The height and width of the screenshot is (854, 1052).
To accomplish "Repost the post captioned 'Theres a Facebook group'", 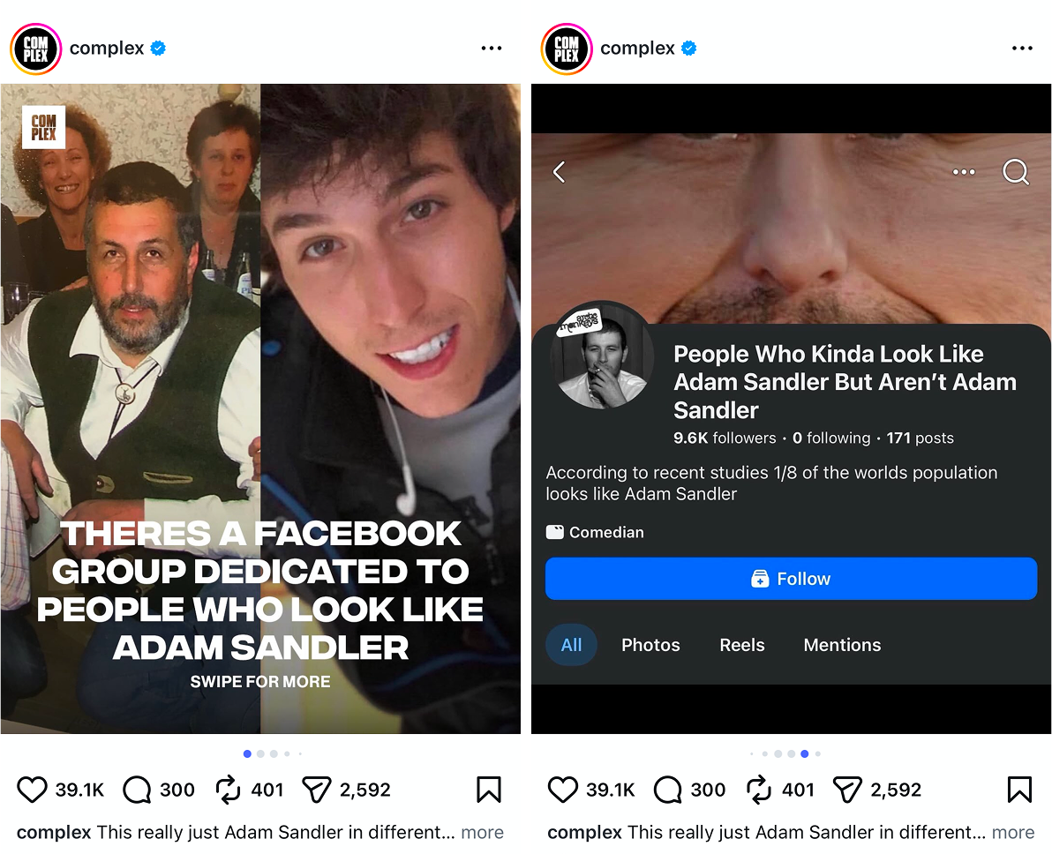I will (228, 790).
